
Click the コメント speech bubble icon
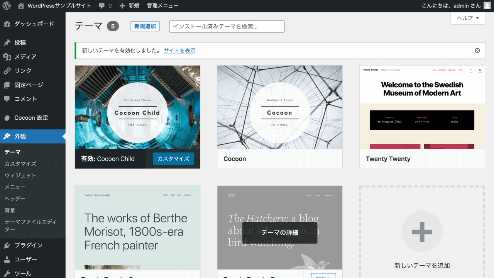coord(7,99)
